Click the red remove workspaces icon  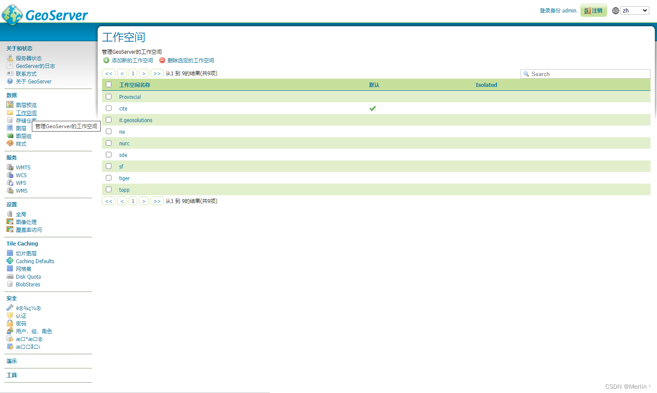click(x=162, y=60)
